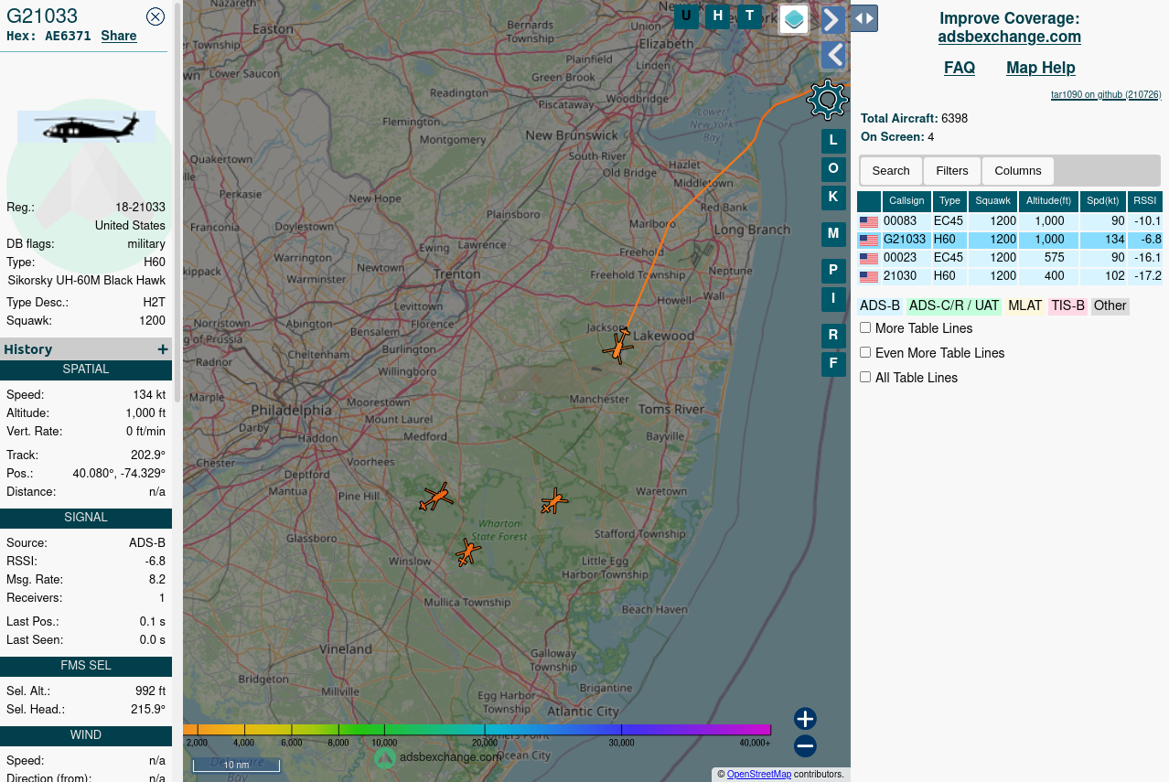The width and height of the screenshot is (1169, 782).
Task: Toggle the P map option button
Action: 833,271
